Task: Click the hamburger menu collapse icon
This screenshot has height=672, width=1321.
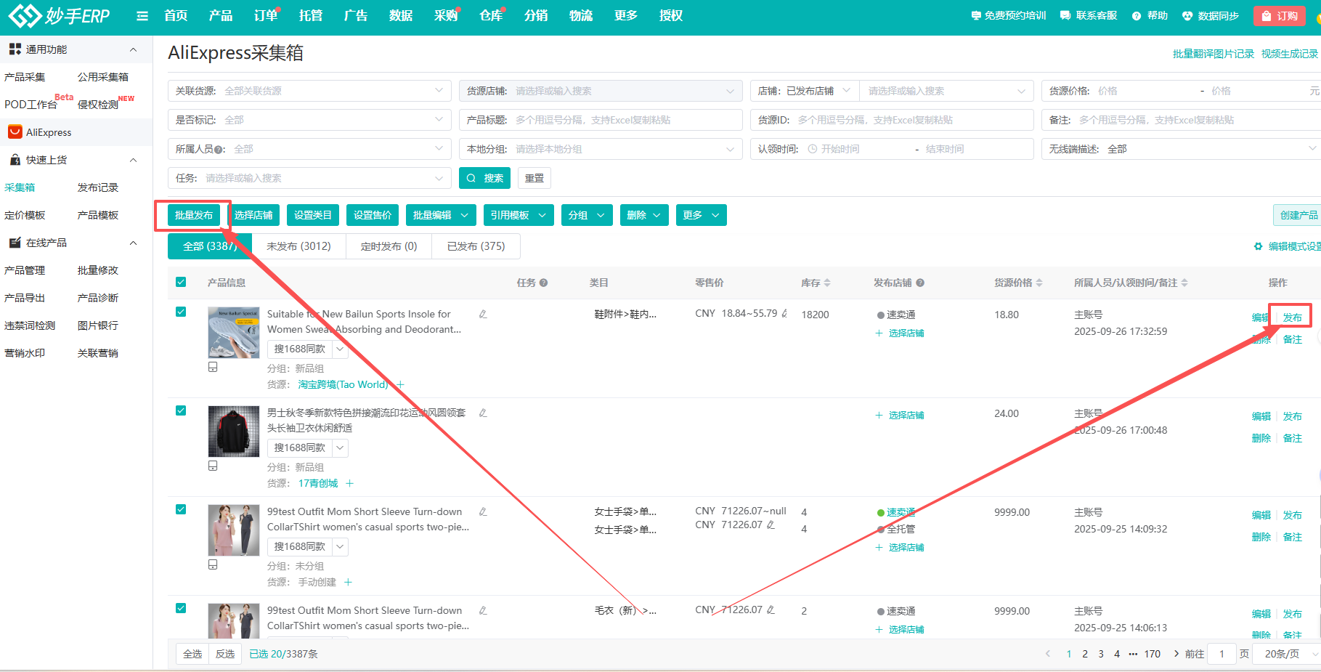Action: [142, 16]
